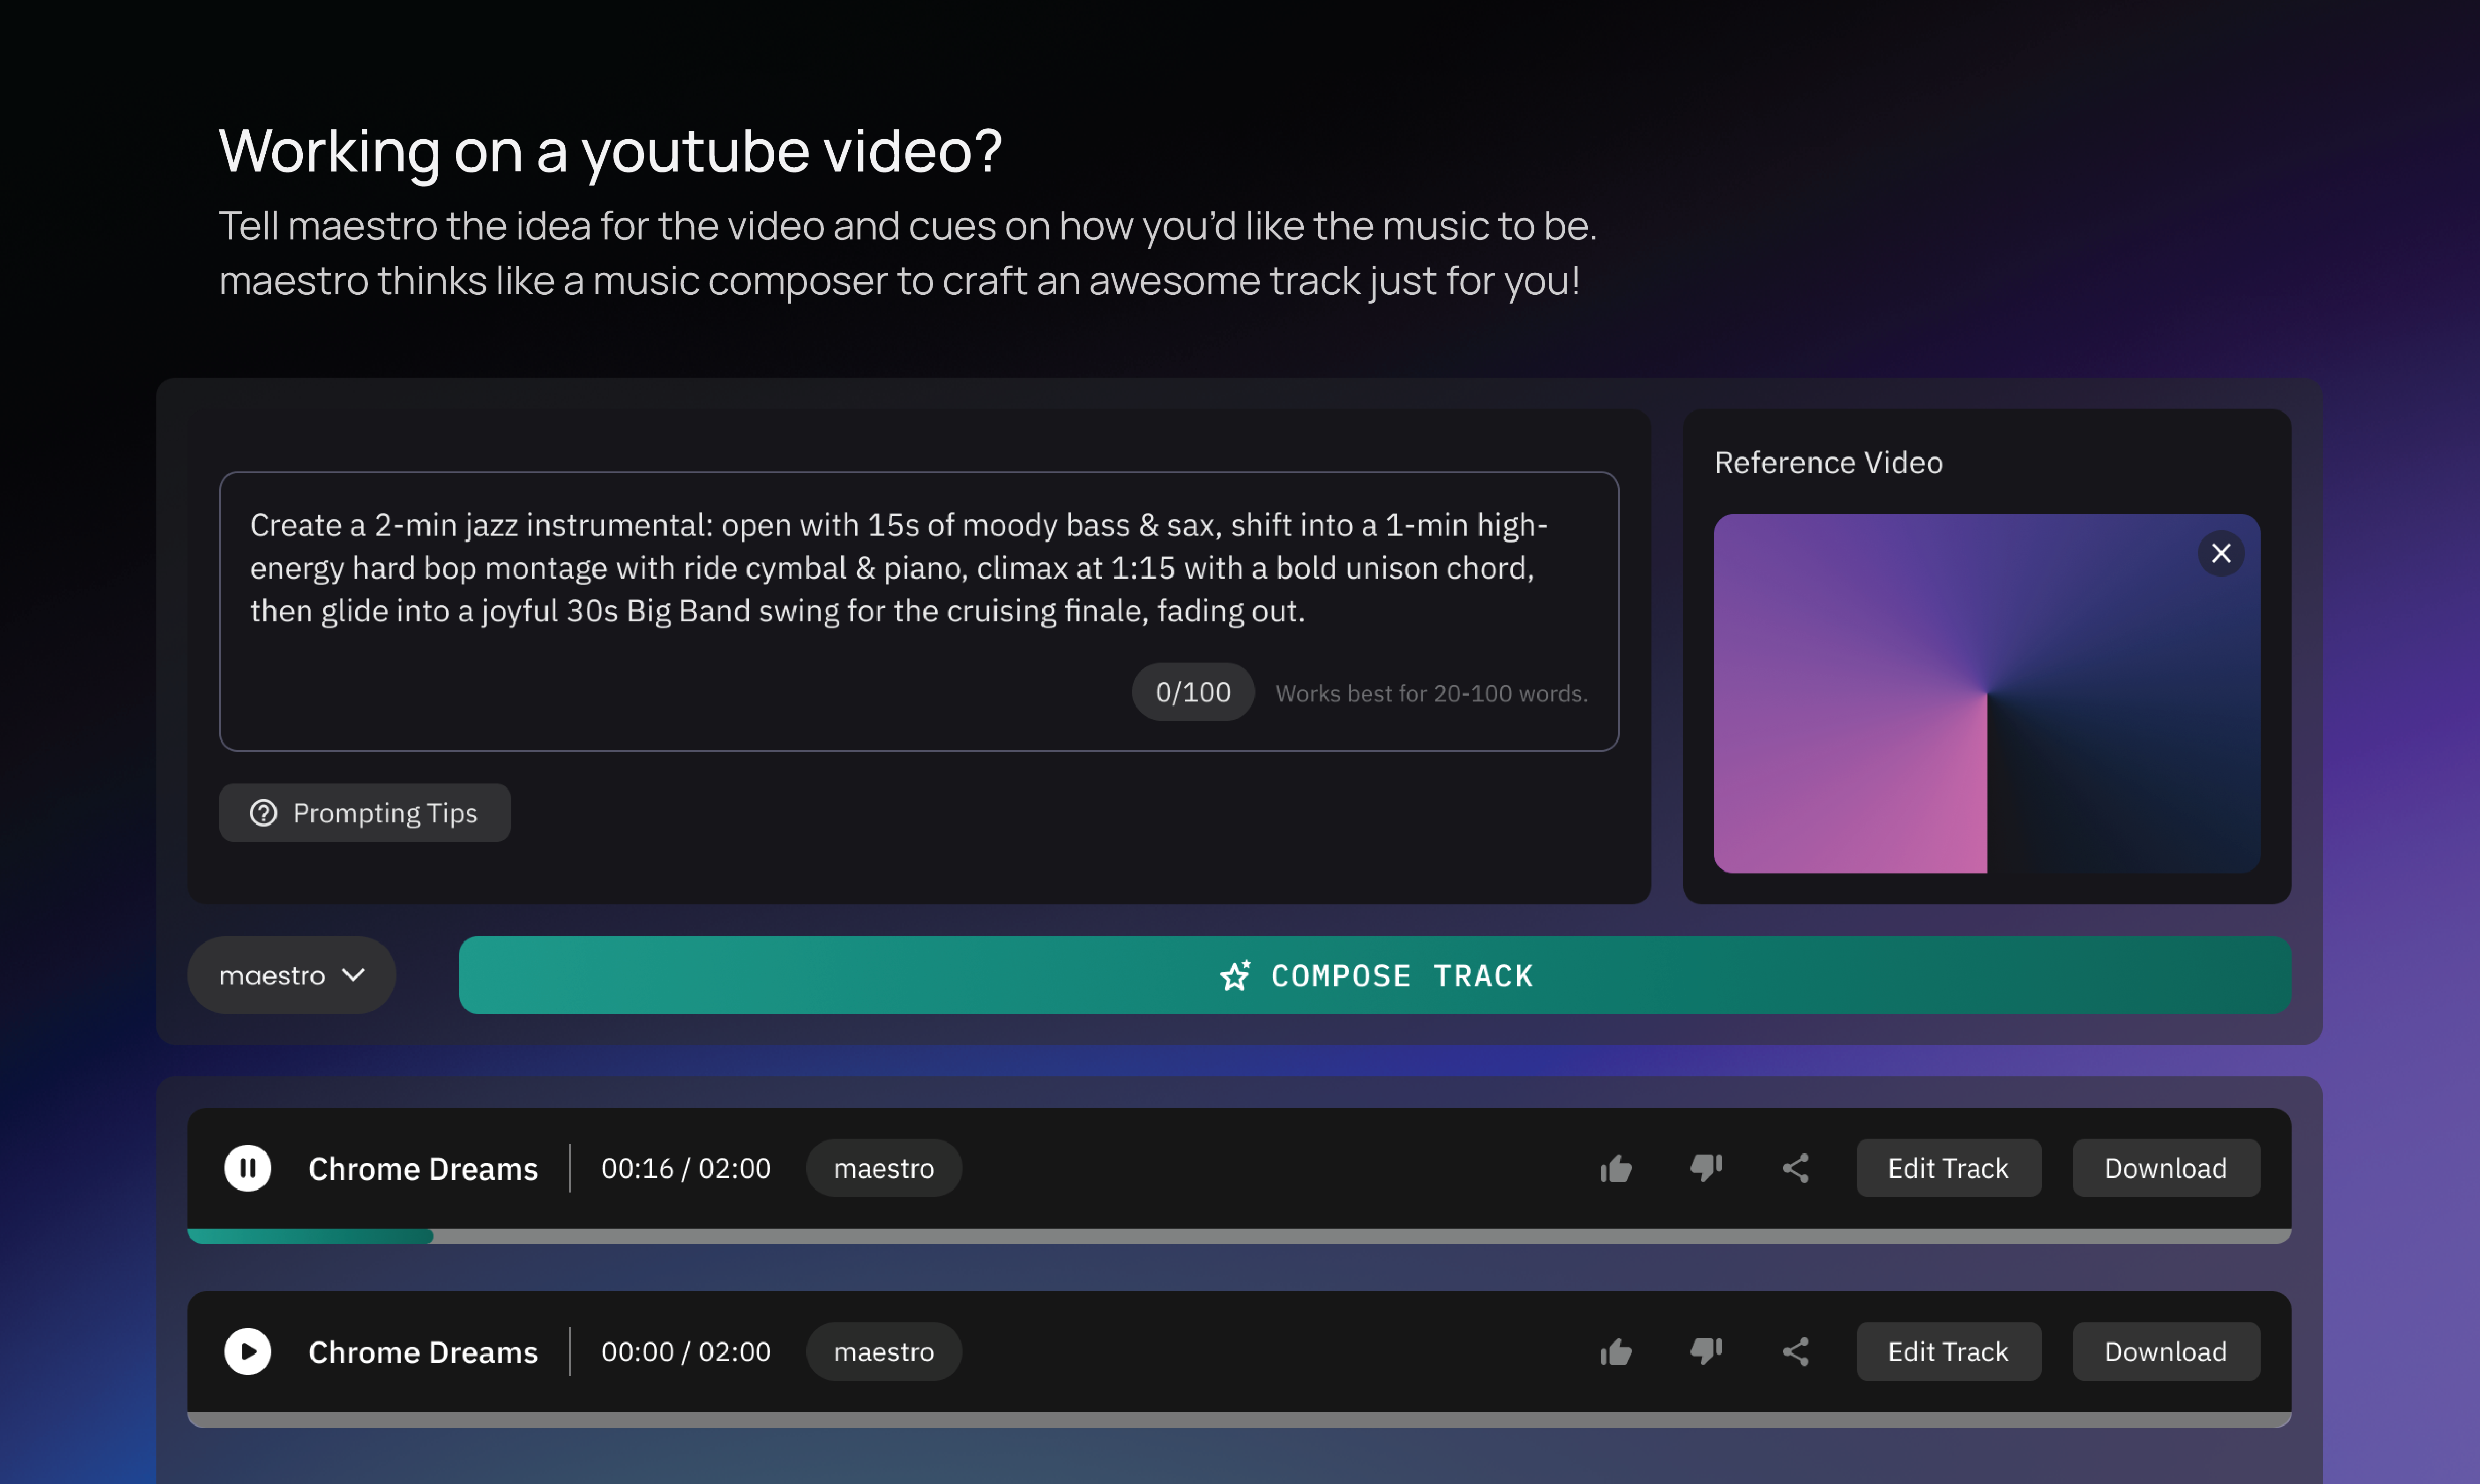Edit the second Chrome Dreams track
Image resolution: width=2480 pixels, height=1484 pixels.
[x=1947, y=1351]
